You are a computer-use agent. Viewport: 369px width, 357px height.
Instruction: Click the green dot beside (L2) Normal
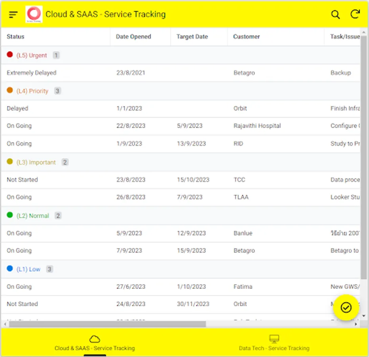pos(10,215)
